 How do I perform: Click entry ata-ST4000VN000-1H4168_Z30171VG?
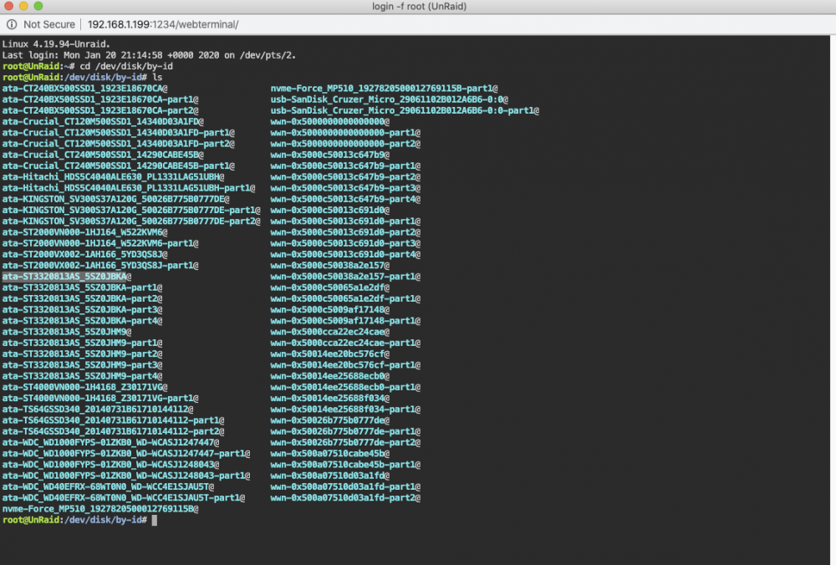pos(83,388)
